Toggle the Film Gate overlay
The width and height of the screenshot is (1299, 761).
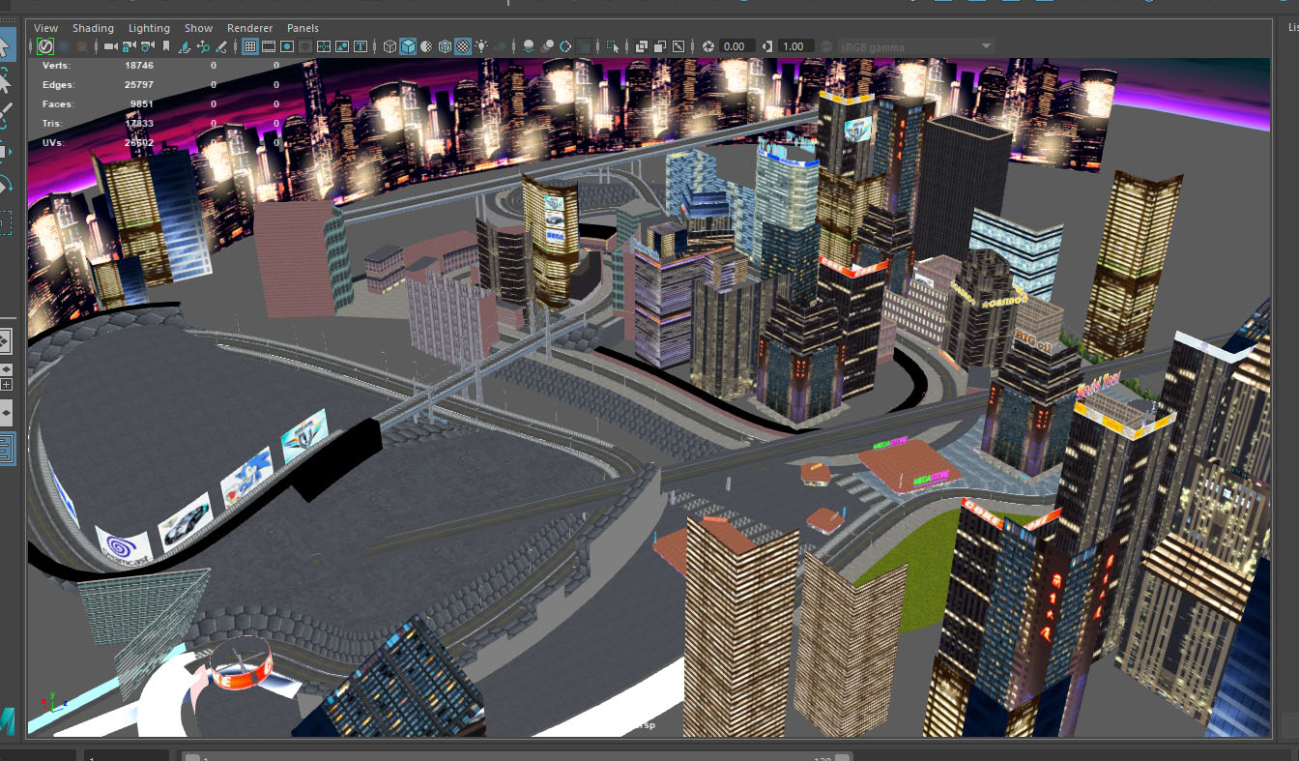[x=269, y=46]
